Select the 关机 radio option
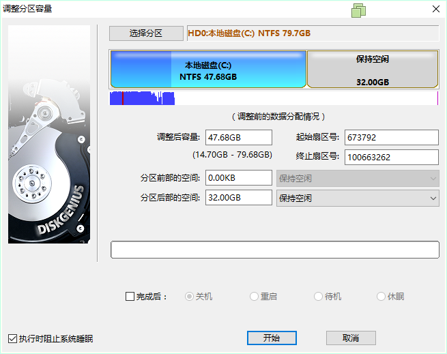The width and height of the screenshot is (447, 354). 190,297
